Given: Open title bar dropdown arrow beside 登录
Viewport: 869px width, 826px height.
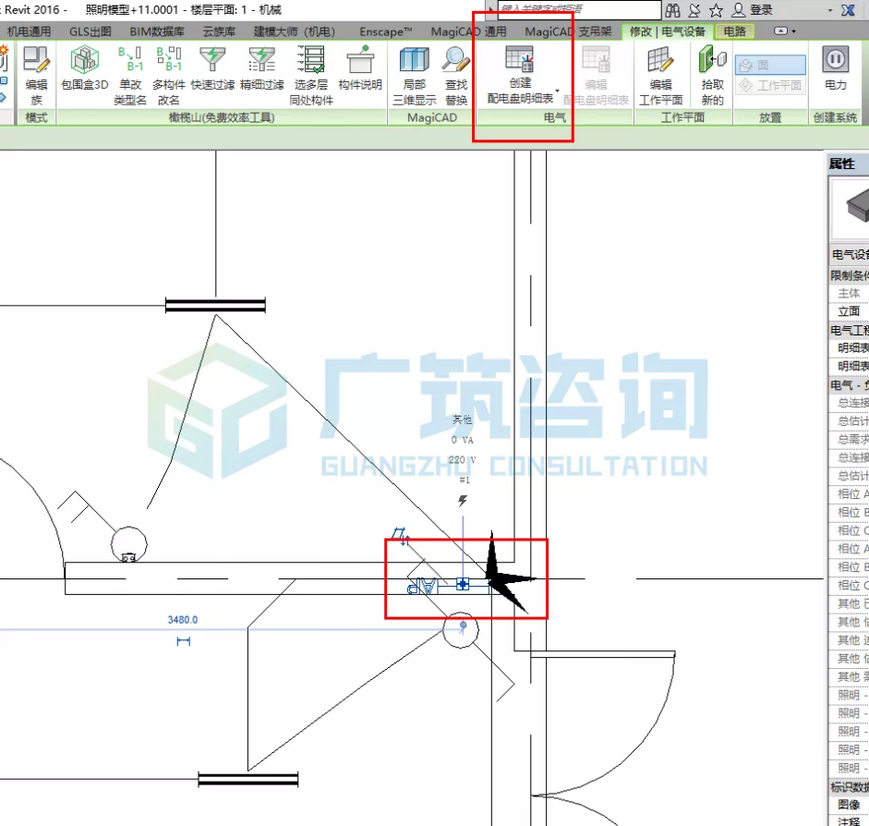Looking at the screenshot, I should tap(830, 10).
